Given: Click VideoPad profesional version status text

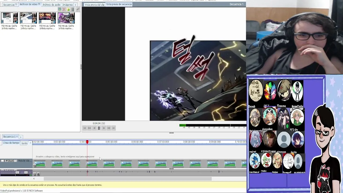Looking at the screenshot, I should click(21, 191).
